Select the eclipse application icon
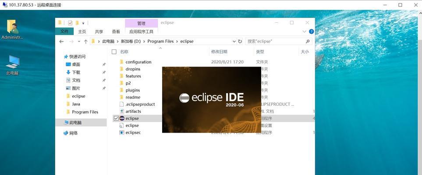The height and width of the screenshot is (175, 422). click(121, 118)
